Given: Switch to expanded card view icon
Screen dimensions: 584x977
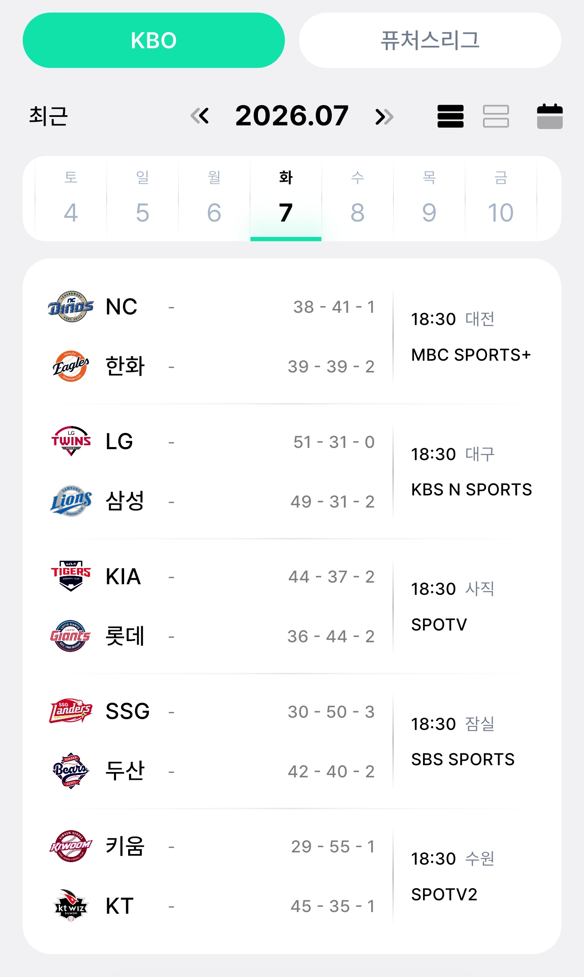Looking at the screenshot, I should (496, 116).
